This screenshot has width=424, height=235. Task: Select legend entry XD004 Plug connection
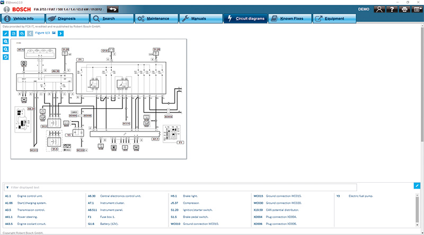pos(275,217)
